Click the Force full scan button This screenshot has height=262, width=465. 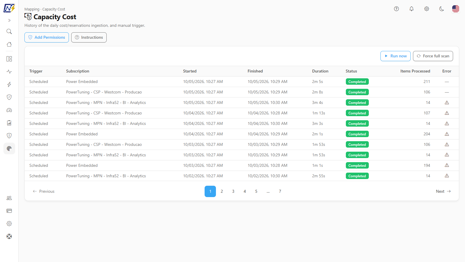tap(433, 56)
